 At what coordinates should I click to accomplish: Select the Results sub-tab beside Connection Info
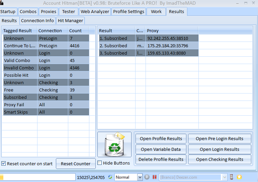[9, 20]
